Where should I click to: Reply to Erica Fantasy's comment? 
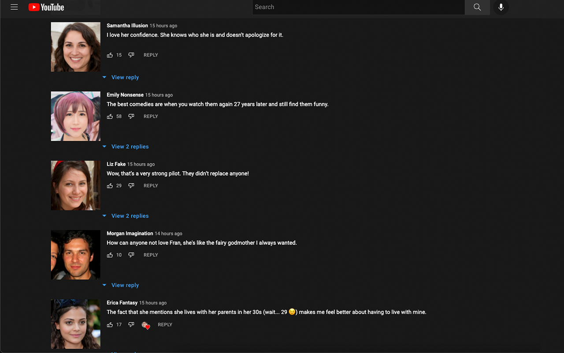[x=165, y=325]
